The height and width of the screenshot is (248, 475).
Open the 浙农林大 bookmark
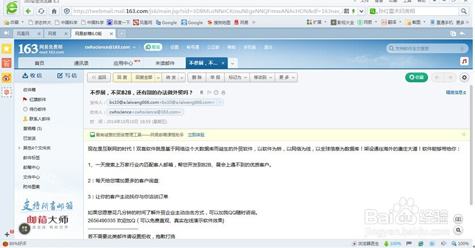pos(40,22)
